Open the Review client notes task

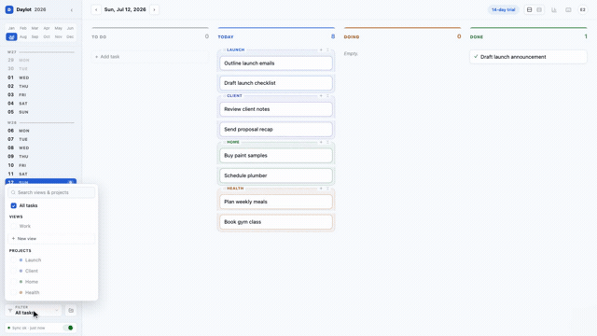[x=276, y=109]
